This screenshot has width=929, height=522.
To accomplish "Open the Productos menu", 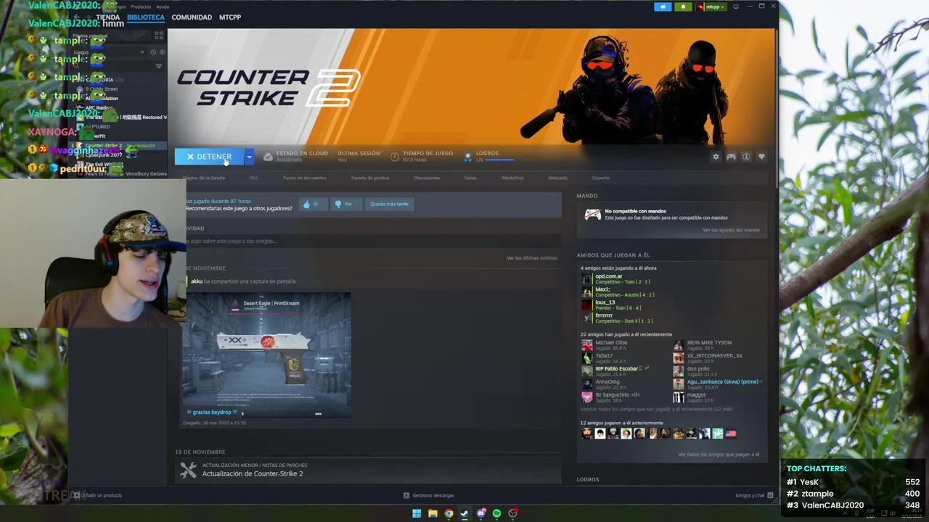I will (x=141, y=7).
